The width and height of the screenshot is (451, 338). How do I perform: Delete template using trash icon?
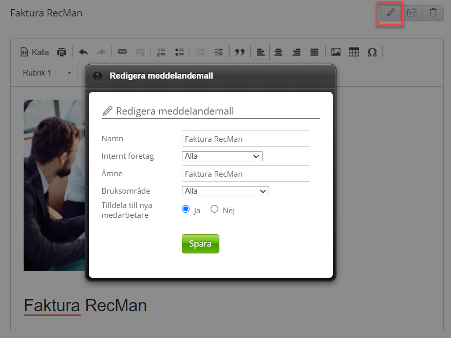(433, 13)
